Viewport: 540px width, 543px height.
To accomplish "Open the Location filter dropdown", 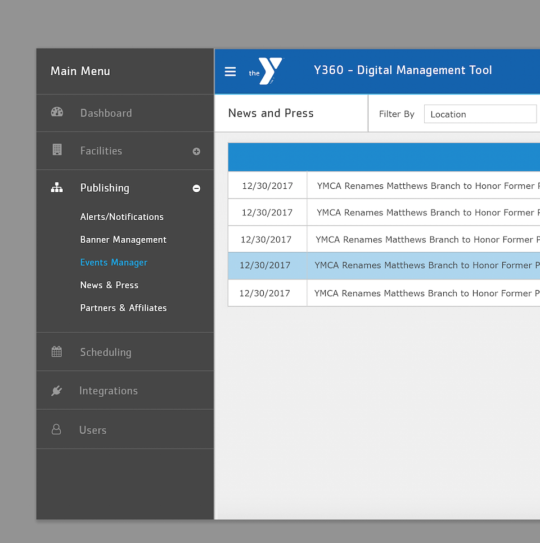I will (x=480, y=114).
